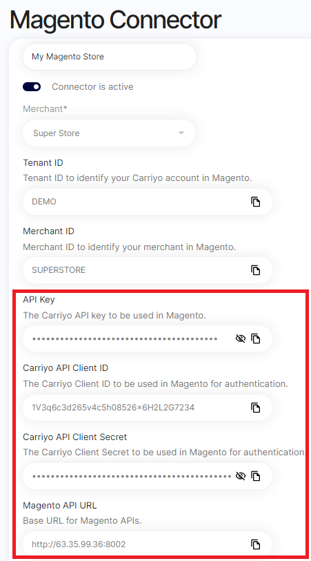The height and width of the screenshot is (561, 311).
Task: Click the DEMO Tenant ID field
Action: pos(148,202)
